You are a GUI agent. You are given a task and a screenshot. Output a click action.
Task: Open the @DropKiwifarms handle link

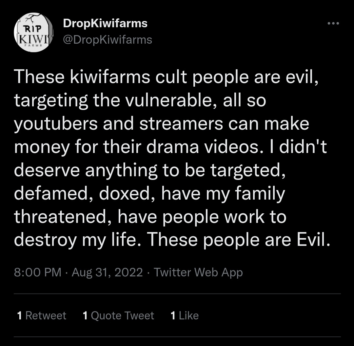108,40
